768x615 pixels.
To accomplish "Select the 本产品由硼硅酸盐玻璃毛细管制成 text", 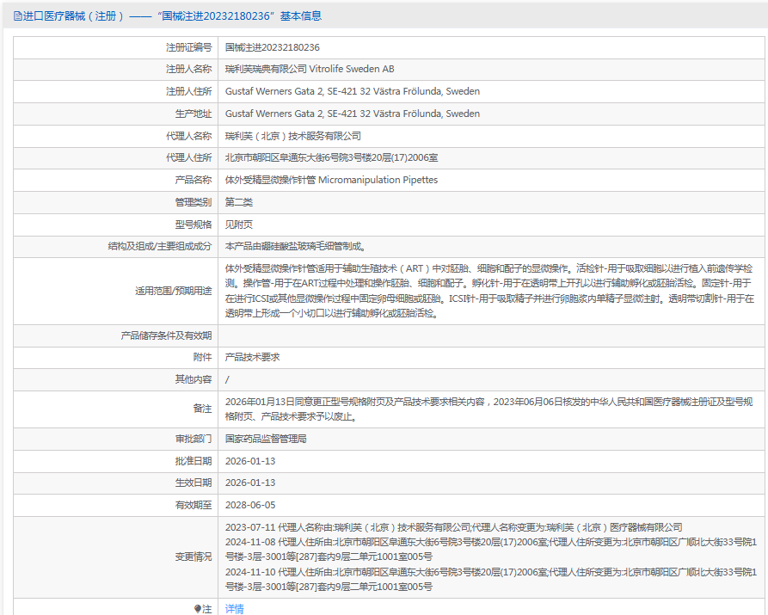I will (x=295, y=247).
